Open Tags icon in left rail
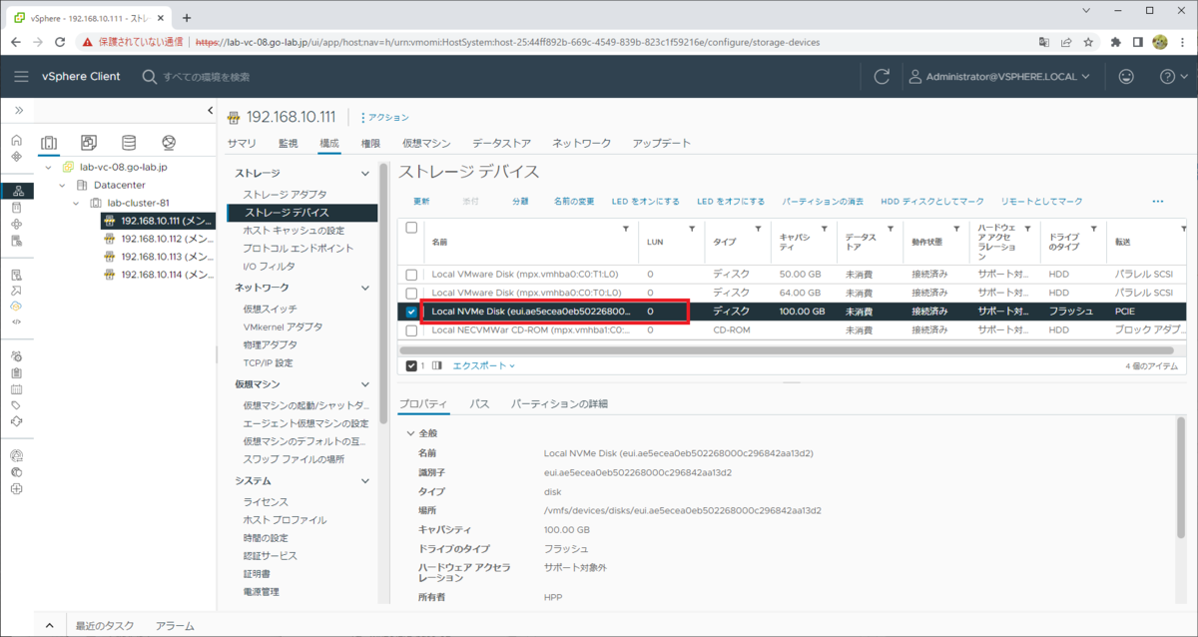 pos(16,405)
